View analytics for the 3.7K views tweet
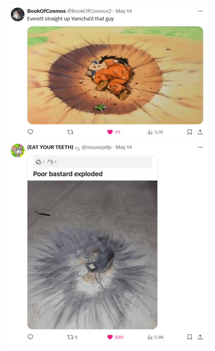This screenshot has width=215, height=351. tap(150, 132)
